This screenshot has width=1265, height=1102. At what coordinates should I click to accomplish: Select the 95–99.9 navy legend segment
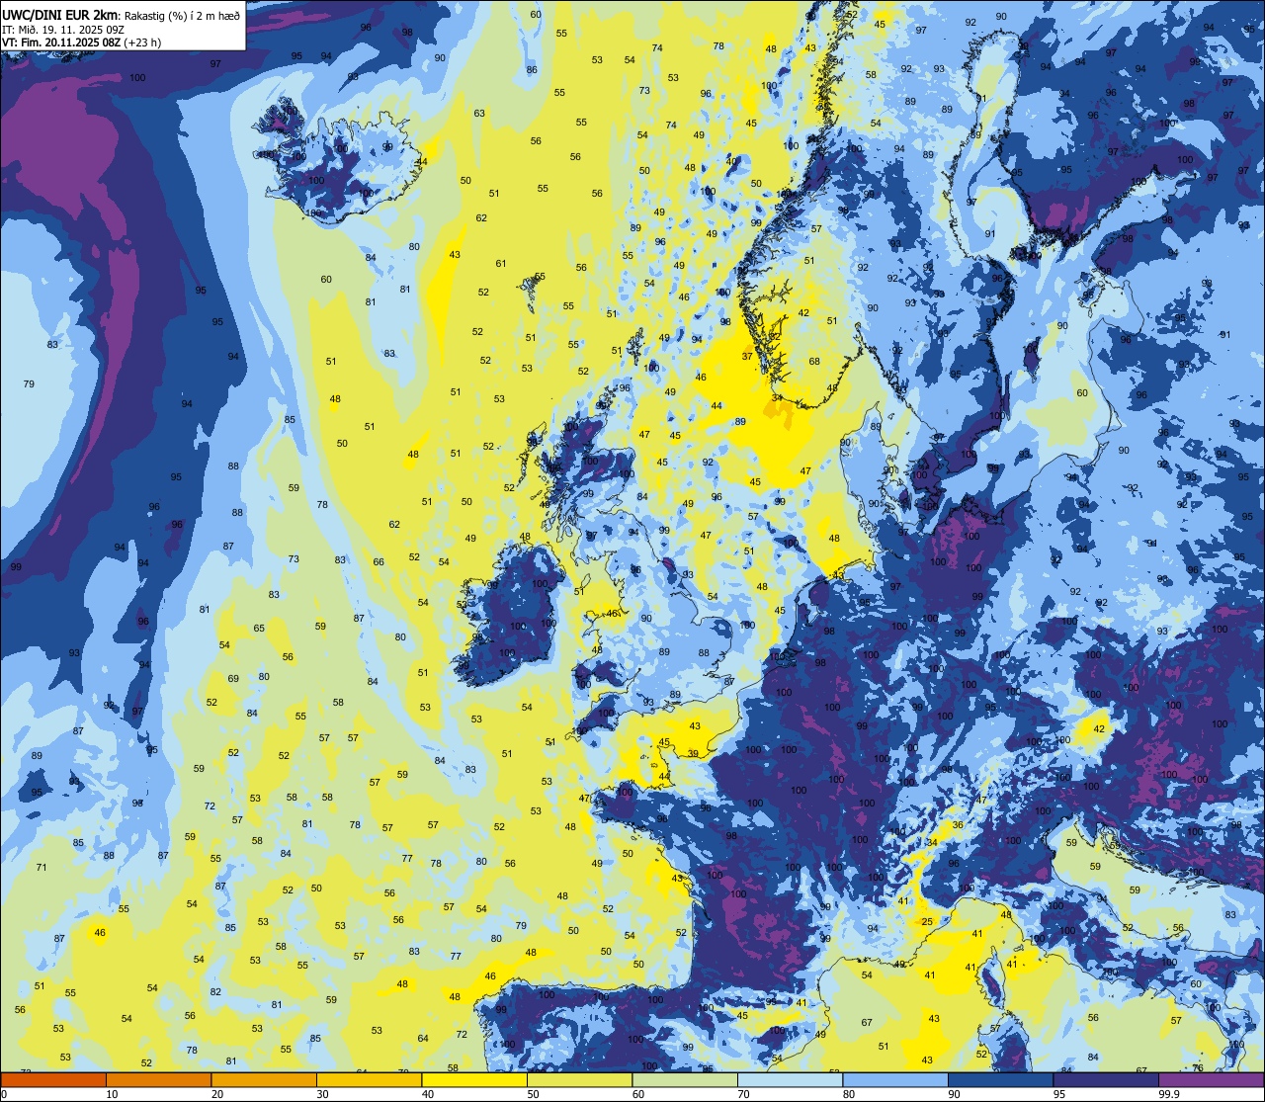(x=1106, y=1079)
